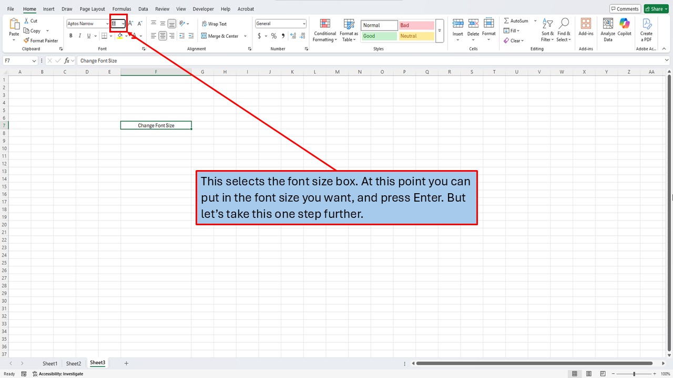
Task: Apply the Good cell style
Action: coord(379,36)
